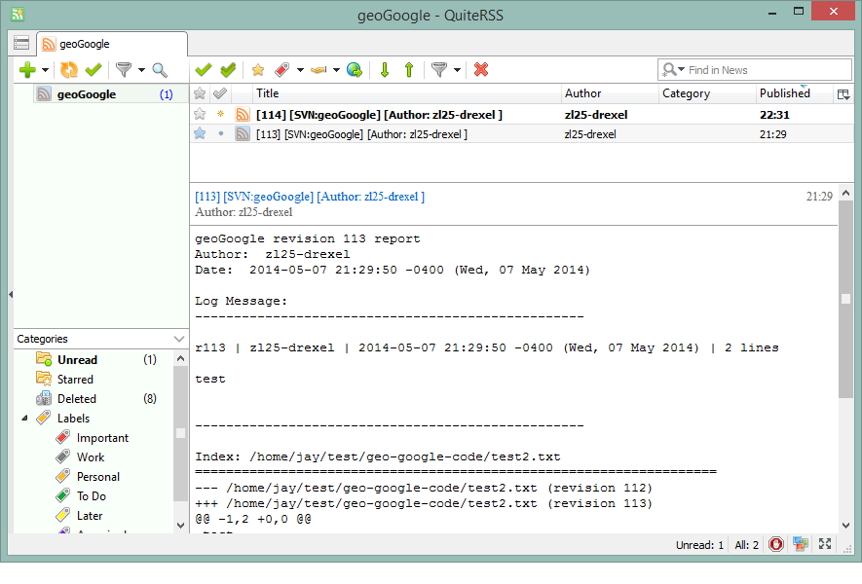
Task: Toggle fullscreen mode in status bar
Action: (x=825, y=544)
